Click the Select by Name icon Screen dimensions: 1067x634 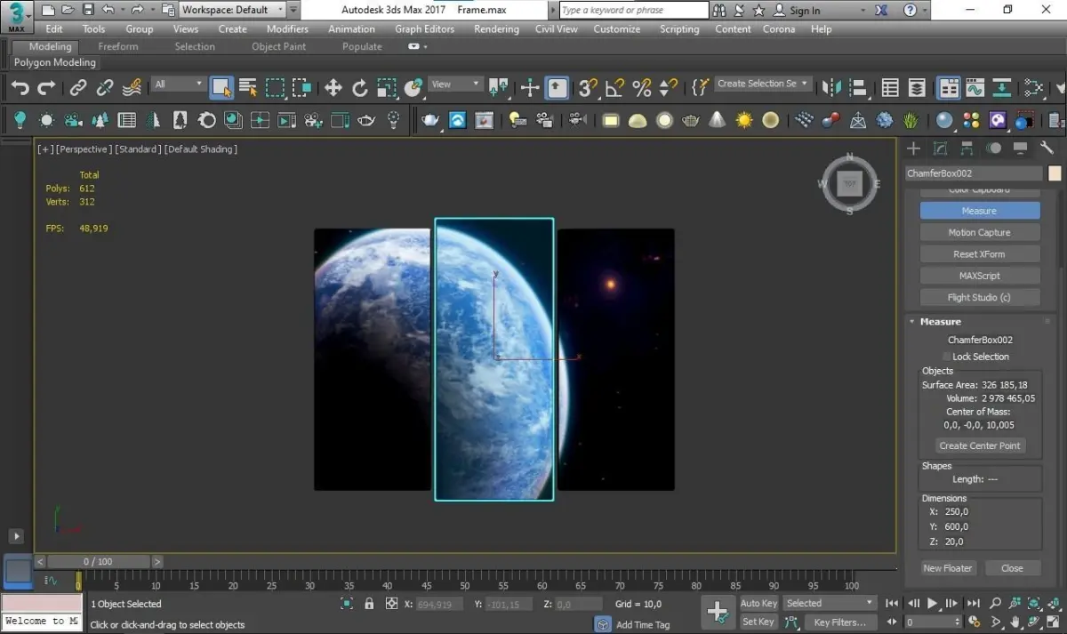tap(248, 87)
